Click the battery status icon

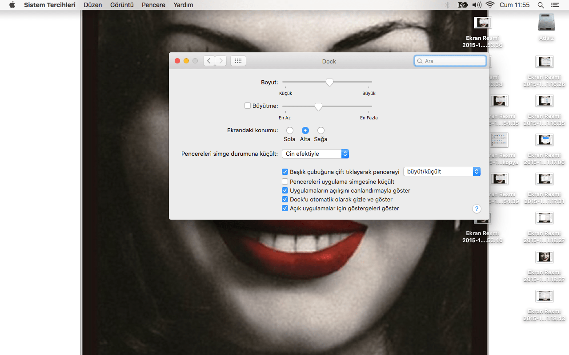coord(462,5)
